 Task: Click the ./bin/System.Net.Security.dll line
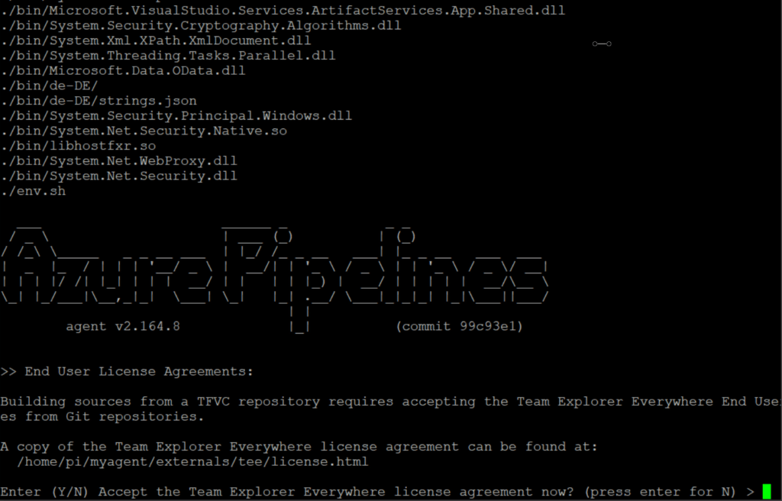(118, 176)
